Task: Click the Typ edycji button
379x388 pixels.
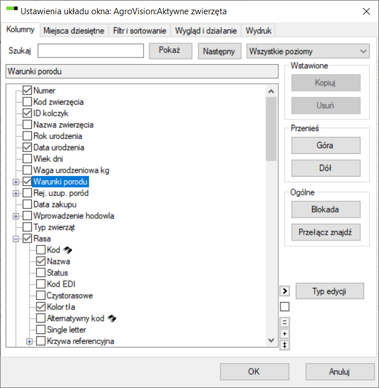Action: point(330,291)
